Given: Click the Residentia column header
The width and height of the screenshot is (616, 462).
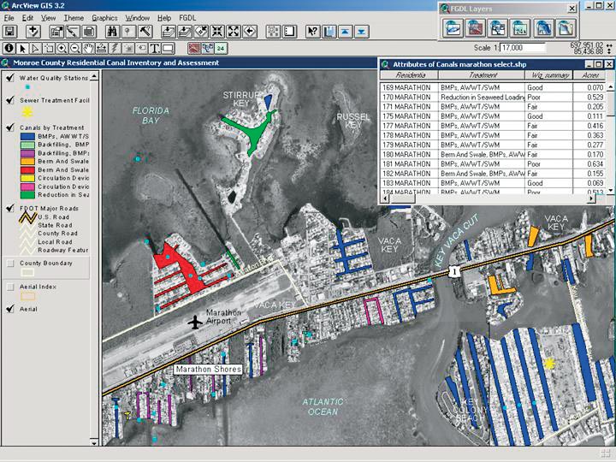Looking at the screenshot, I should tap(409, 75).
